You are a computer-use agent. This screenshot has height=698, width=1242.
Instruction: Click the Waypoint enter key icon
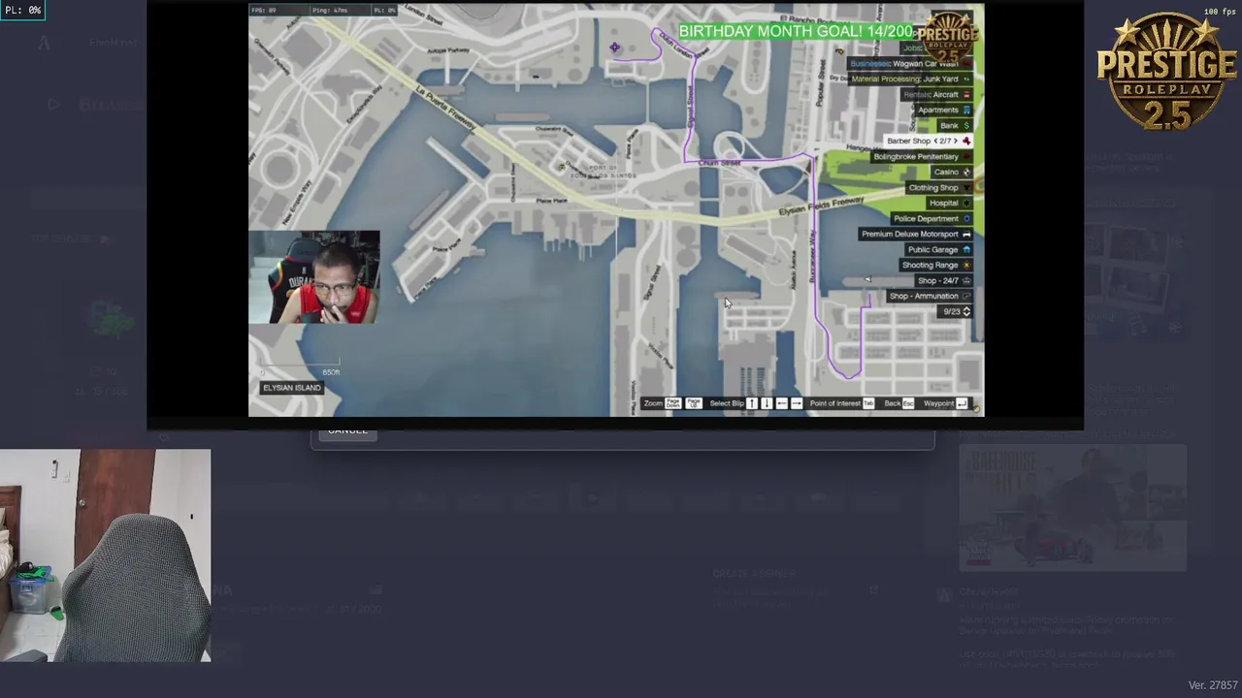tap(963, 403)
